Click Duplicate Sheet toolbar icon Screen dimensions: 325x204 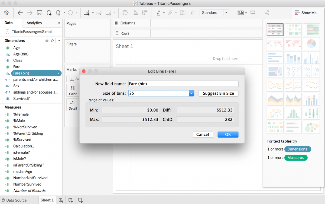tap(99, 13)
